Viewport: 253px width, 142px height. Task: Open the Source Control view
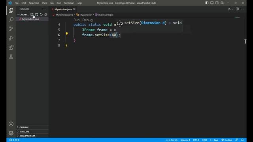tap(11, 29)
